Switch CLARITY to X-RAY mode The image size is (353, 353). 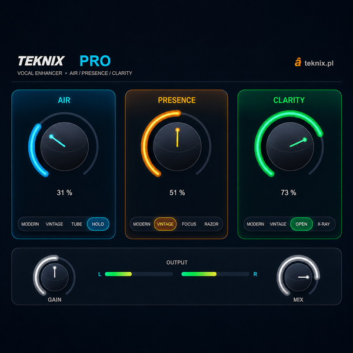pos(324,224)
